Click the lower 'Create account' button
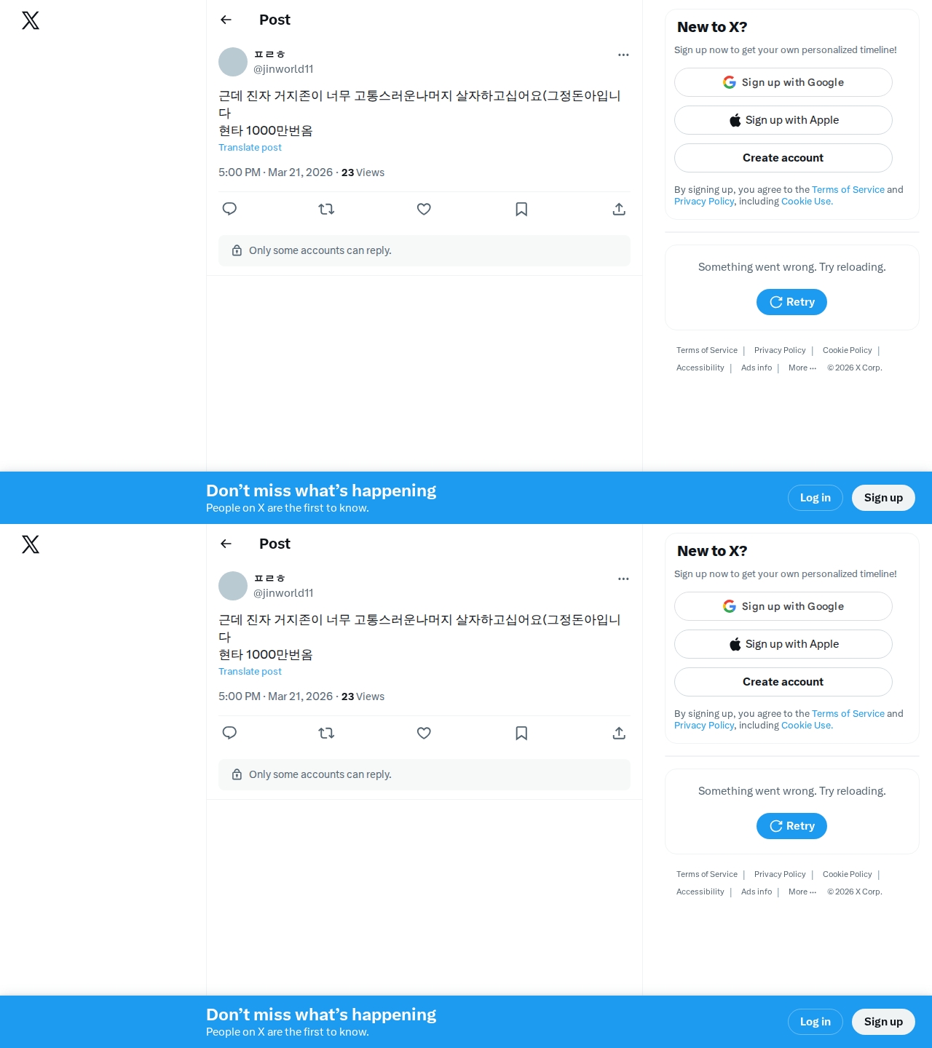The image size is (932, 1048). 783,682
